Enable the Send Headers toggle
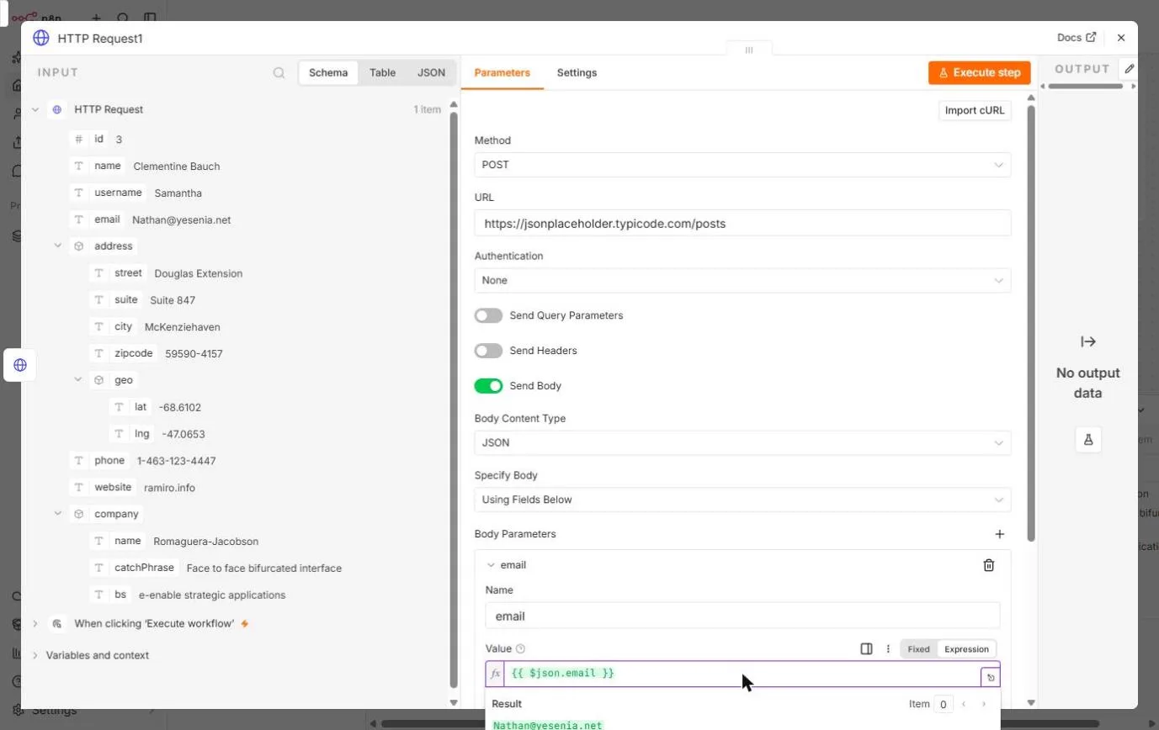1159x730 pixels. [488, 351]
